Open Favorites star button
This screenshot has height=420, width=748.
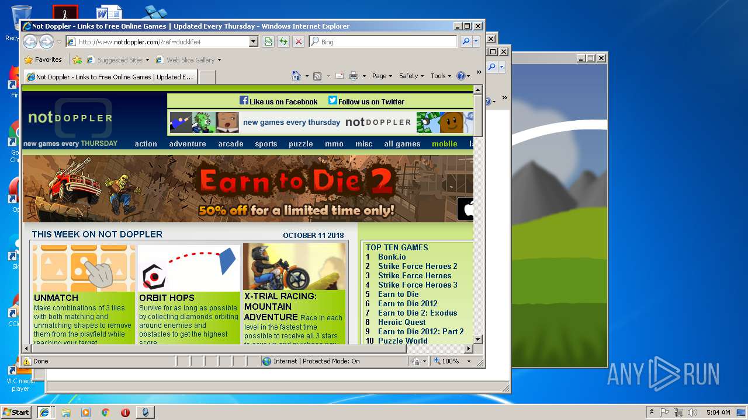(x=43, y=60)
